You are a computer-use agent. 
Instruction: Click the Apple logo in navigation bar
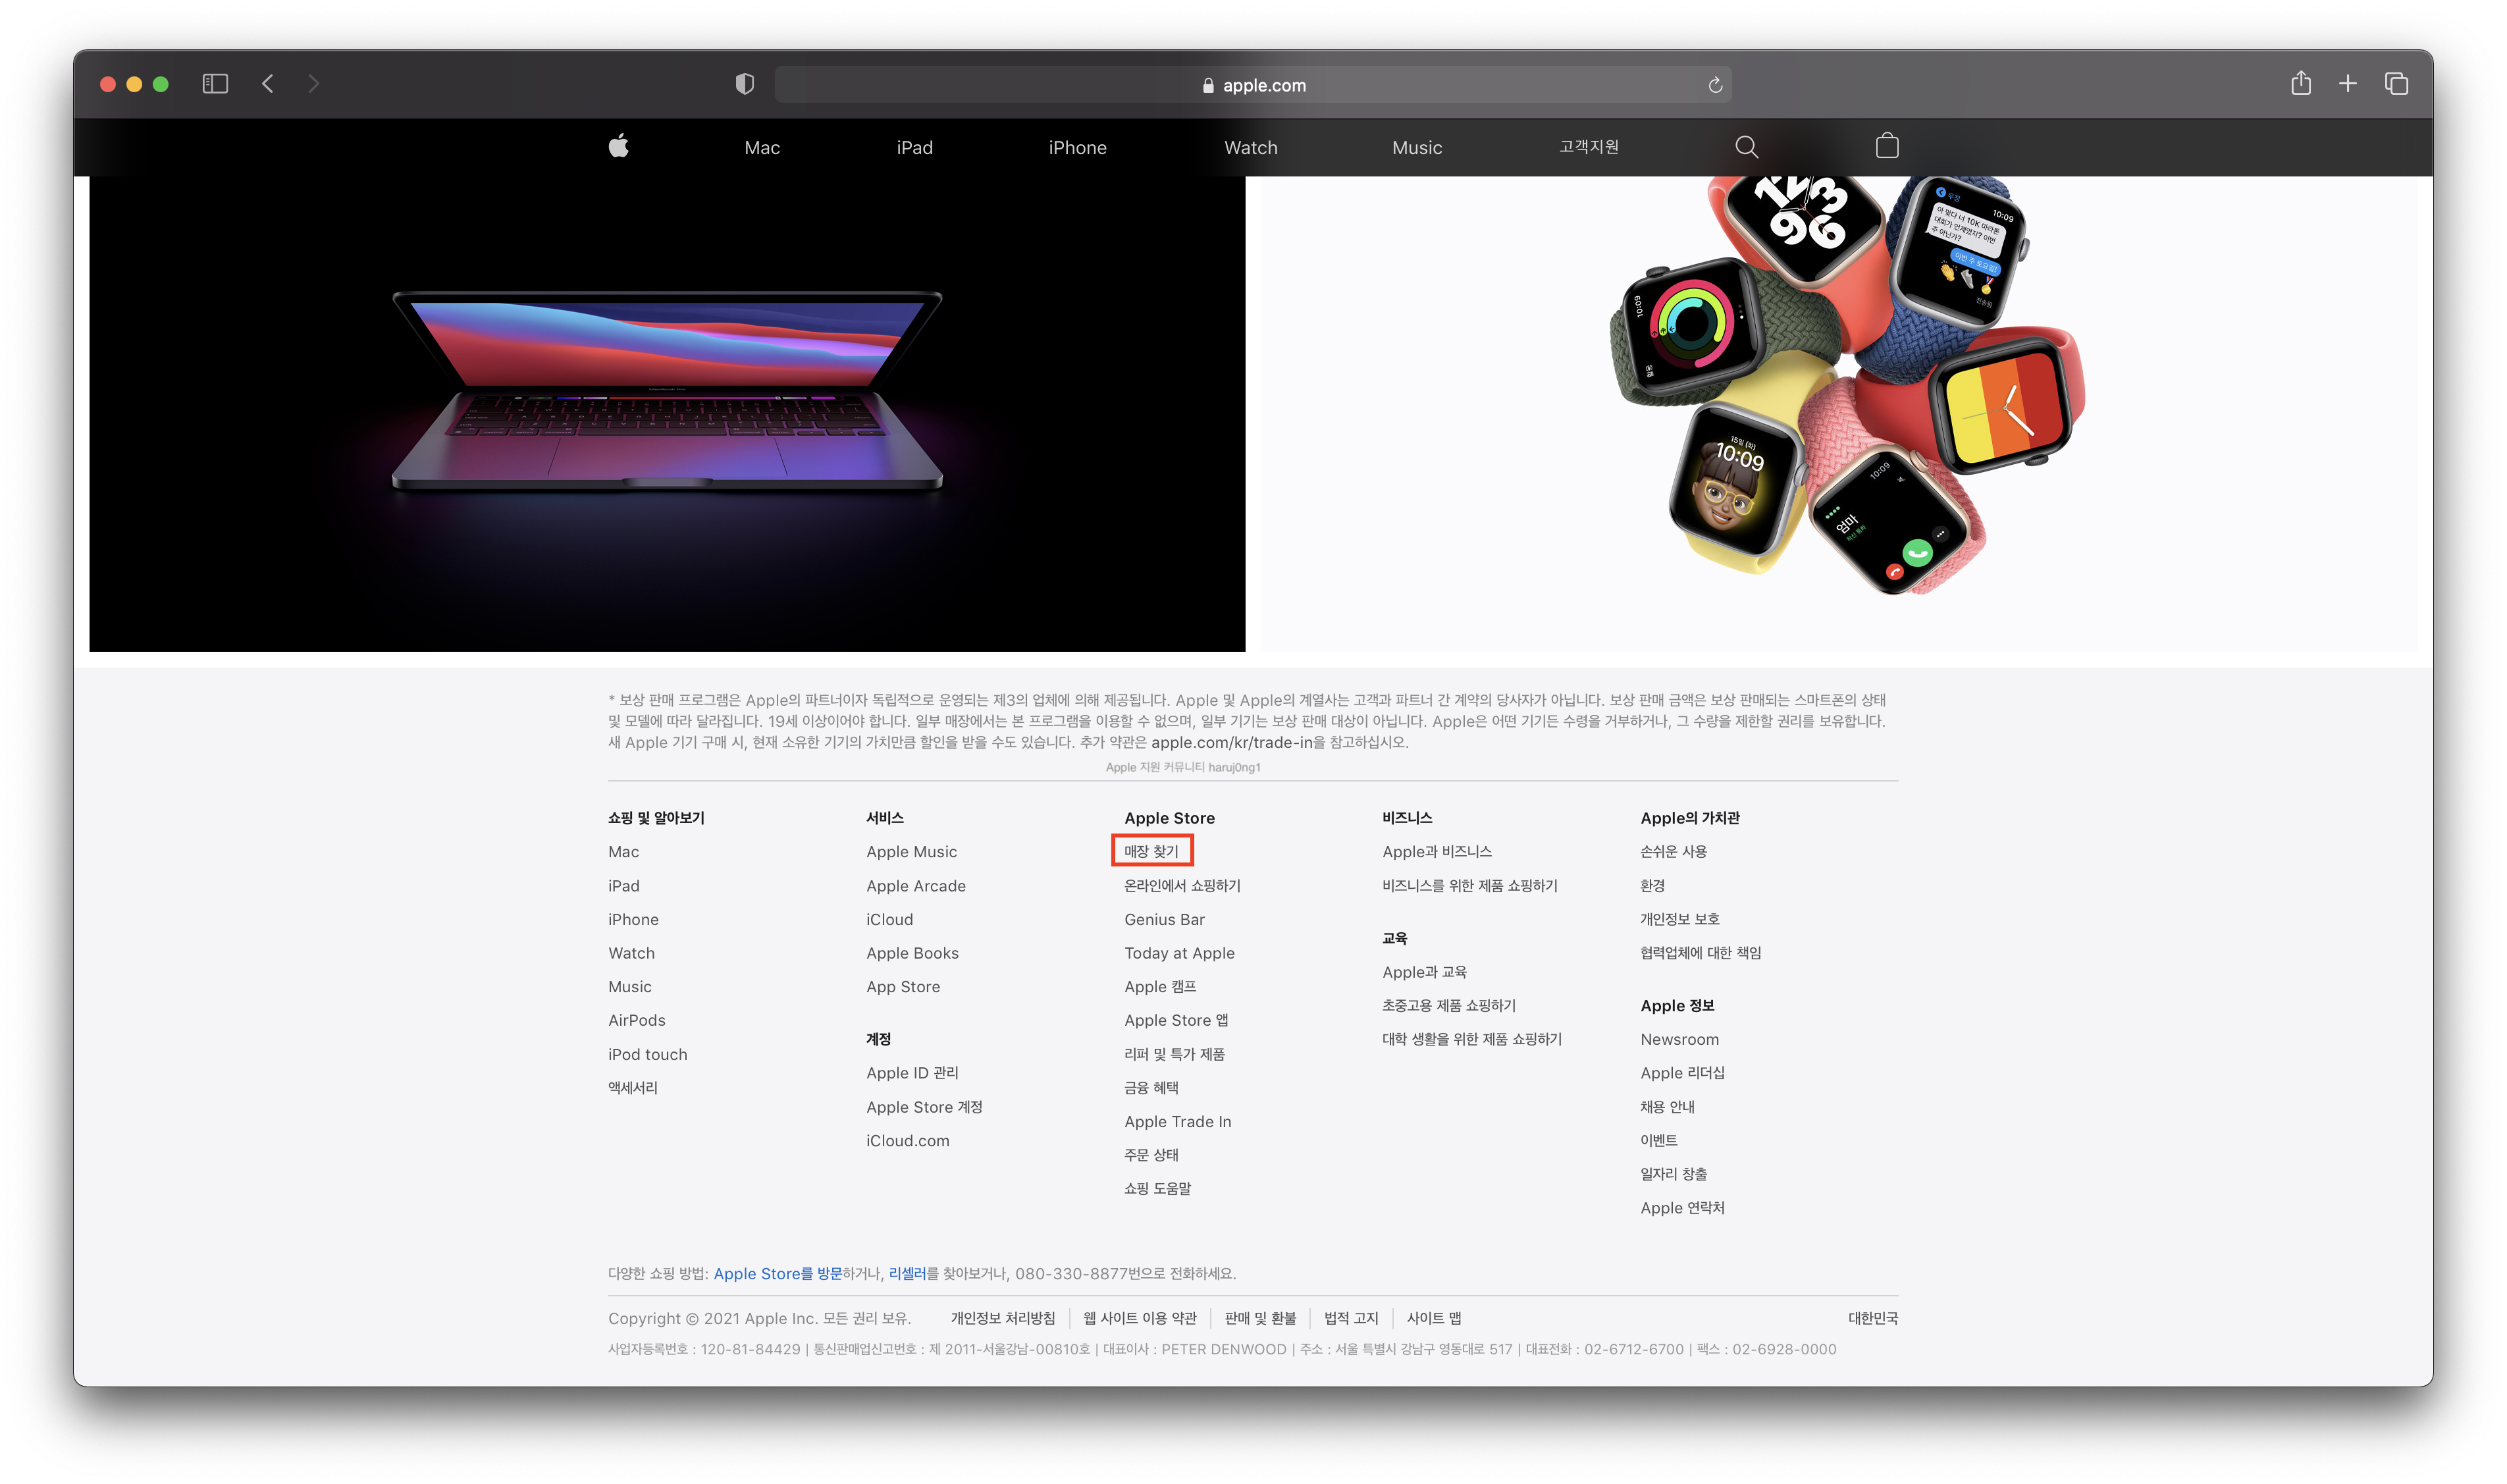point(618,147)
